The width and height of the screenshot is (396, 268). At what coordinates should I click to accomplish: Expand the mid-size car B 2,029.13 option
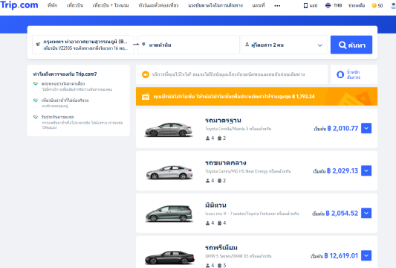(x=366, y=170)
